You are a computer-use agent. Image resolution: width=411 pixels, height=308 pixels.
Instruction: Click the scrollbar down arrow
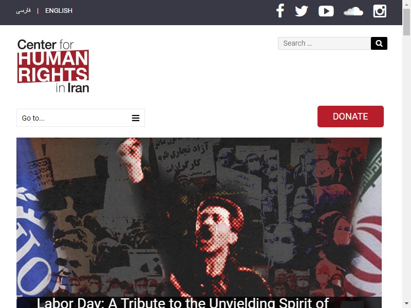click(x=406, y=304)
